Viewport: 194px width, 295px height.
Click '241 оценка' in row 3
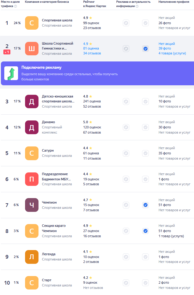pyautogui.click(x=92, y=101)
